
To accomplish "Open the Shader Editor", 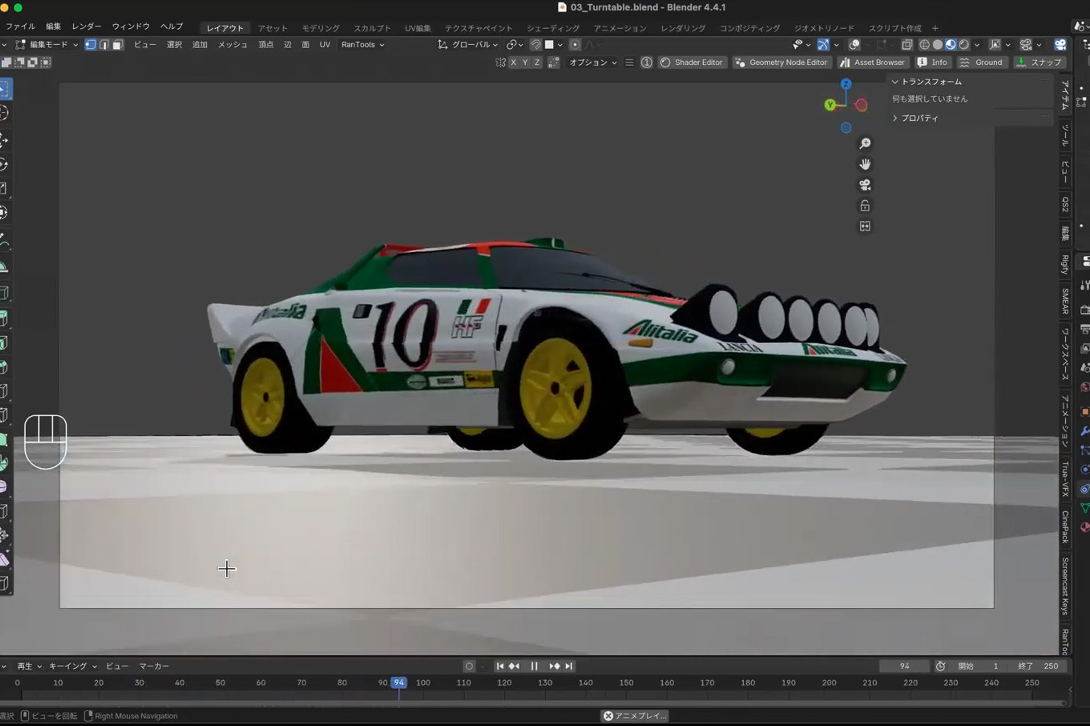I will click(692, 63).
